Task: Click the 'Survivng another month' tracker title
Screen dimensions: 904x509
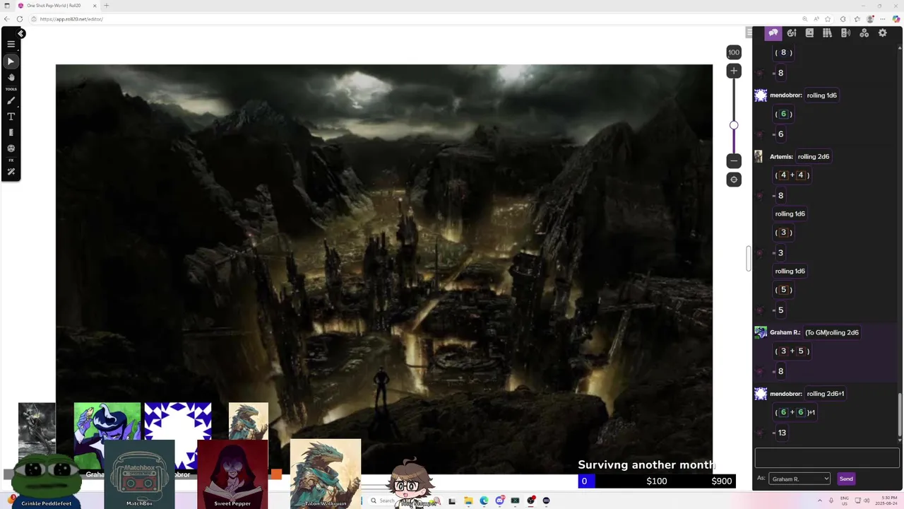Action: 646,464
